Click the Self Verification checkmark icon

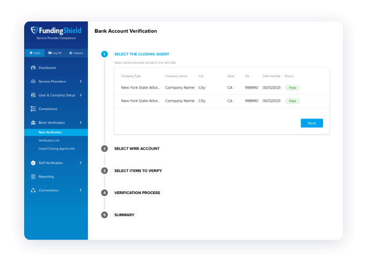point(33,162)
